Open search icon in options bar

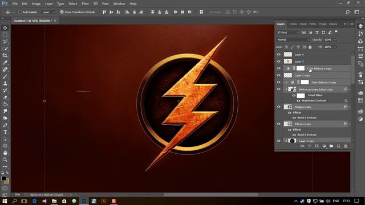click(x=347, y=12)
